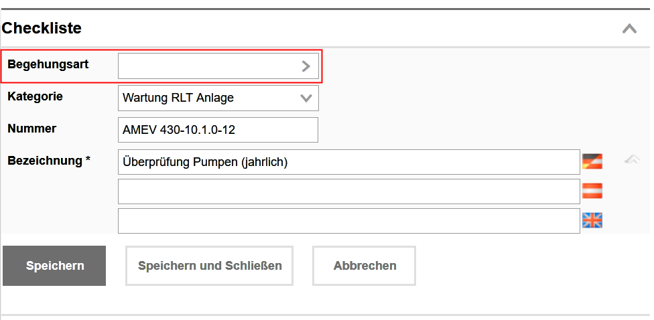Focus the Nummer input field
The image size is (654, 320).
[217, 130]
